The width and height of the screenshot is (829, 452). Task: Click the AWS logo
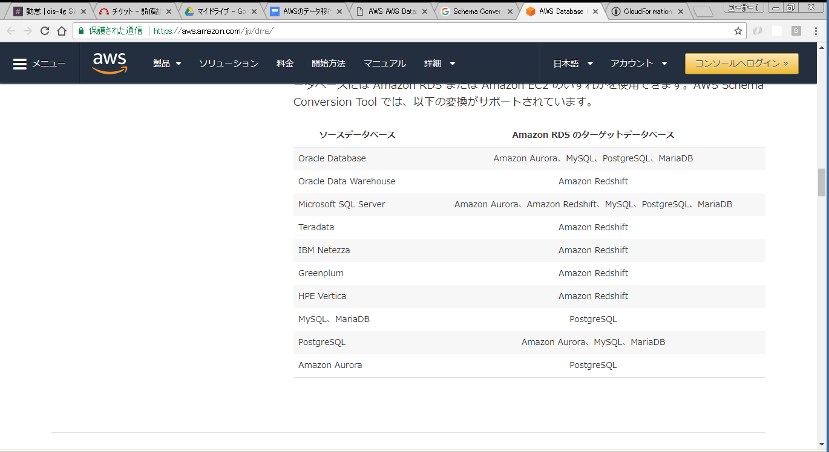[x=110, y=63]
